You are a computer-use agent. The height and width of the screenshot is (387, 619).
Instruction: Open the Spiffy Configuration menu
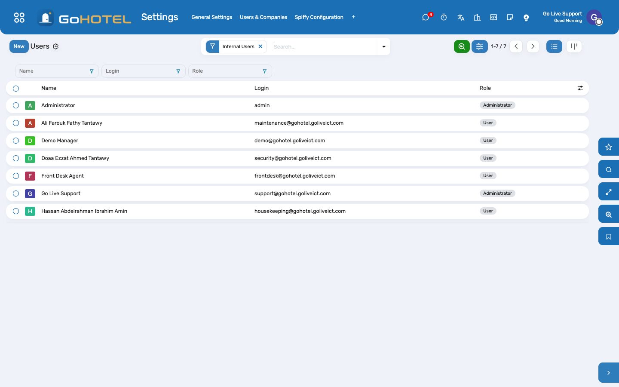click(319, 17)
